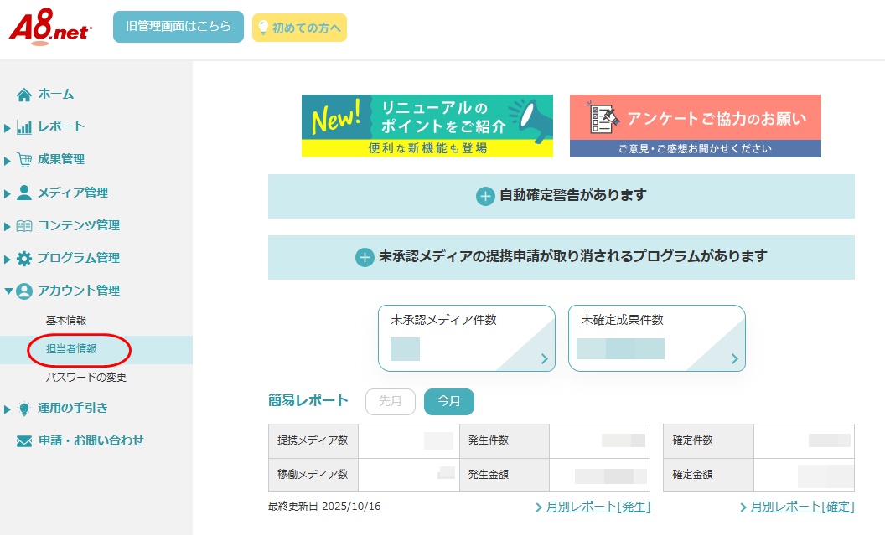Viewport: 885px width, 535px height.
Task: Click the リニューアルのポイントをご紹介 banner
Action: (427, 126)
